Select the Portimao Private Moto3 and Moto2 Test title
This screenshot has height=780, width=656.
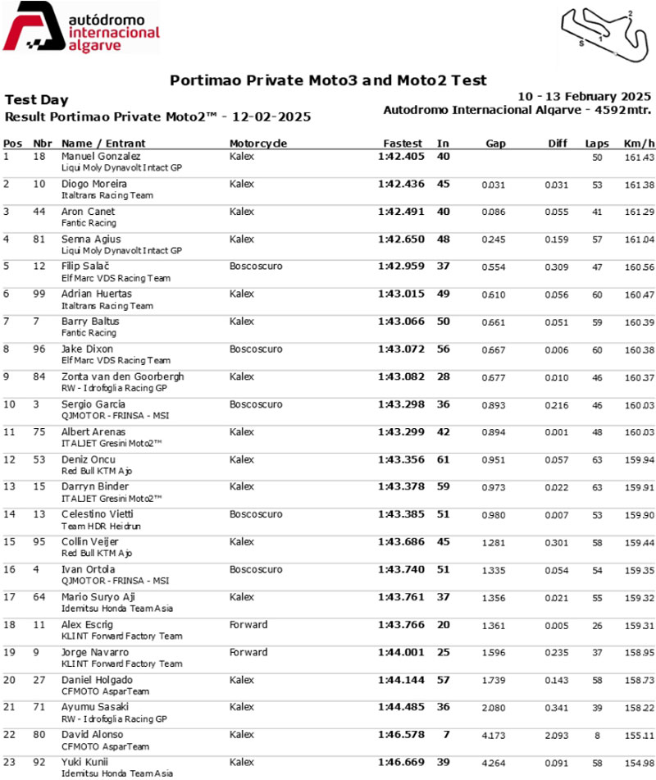[328, 80]
